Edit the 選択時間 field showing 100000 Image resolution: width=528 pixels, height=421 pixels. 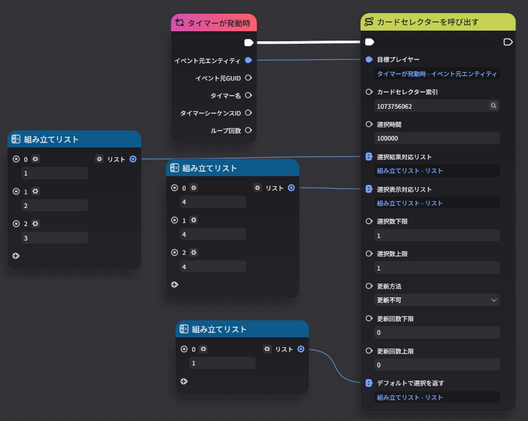[437, 138]
